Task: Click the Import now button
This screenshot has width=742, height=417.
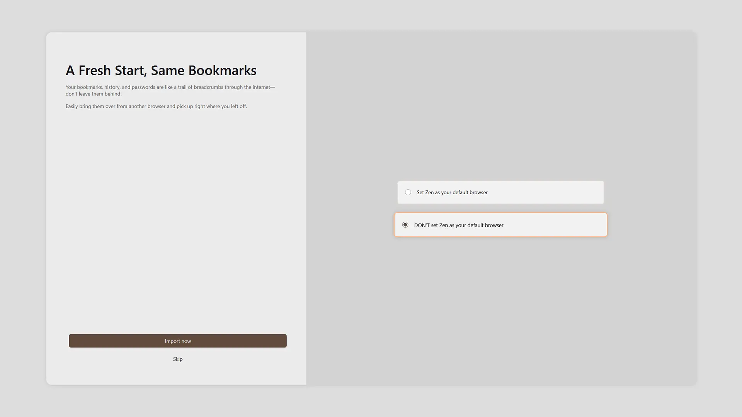Action: (178, 341)
